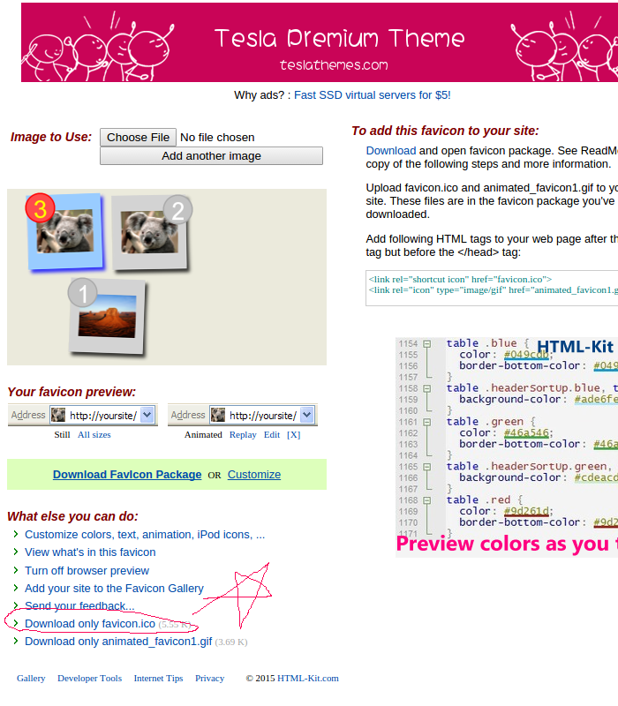Image resolution: width=618 pixels, height=706 pixels.
Task: Select desert landscape thumbnail numbered 1
Action: 107,317
